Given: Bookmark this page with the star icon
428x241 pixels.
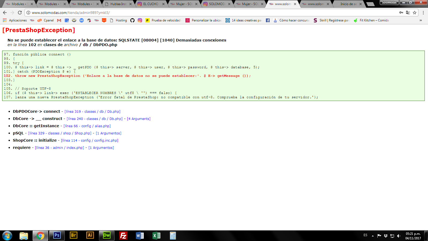Looking at the screenshot, I should (415, 13).
